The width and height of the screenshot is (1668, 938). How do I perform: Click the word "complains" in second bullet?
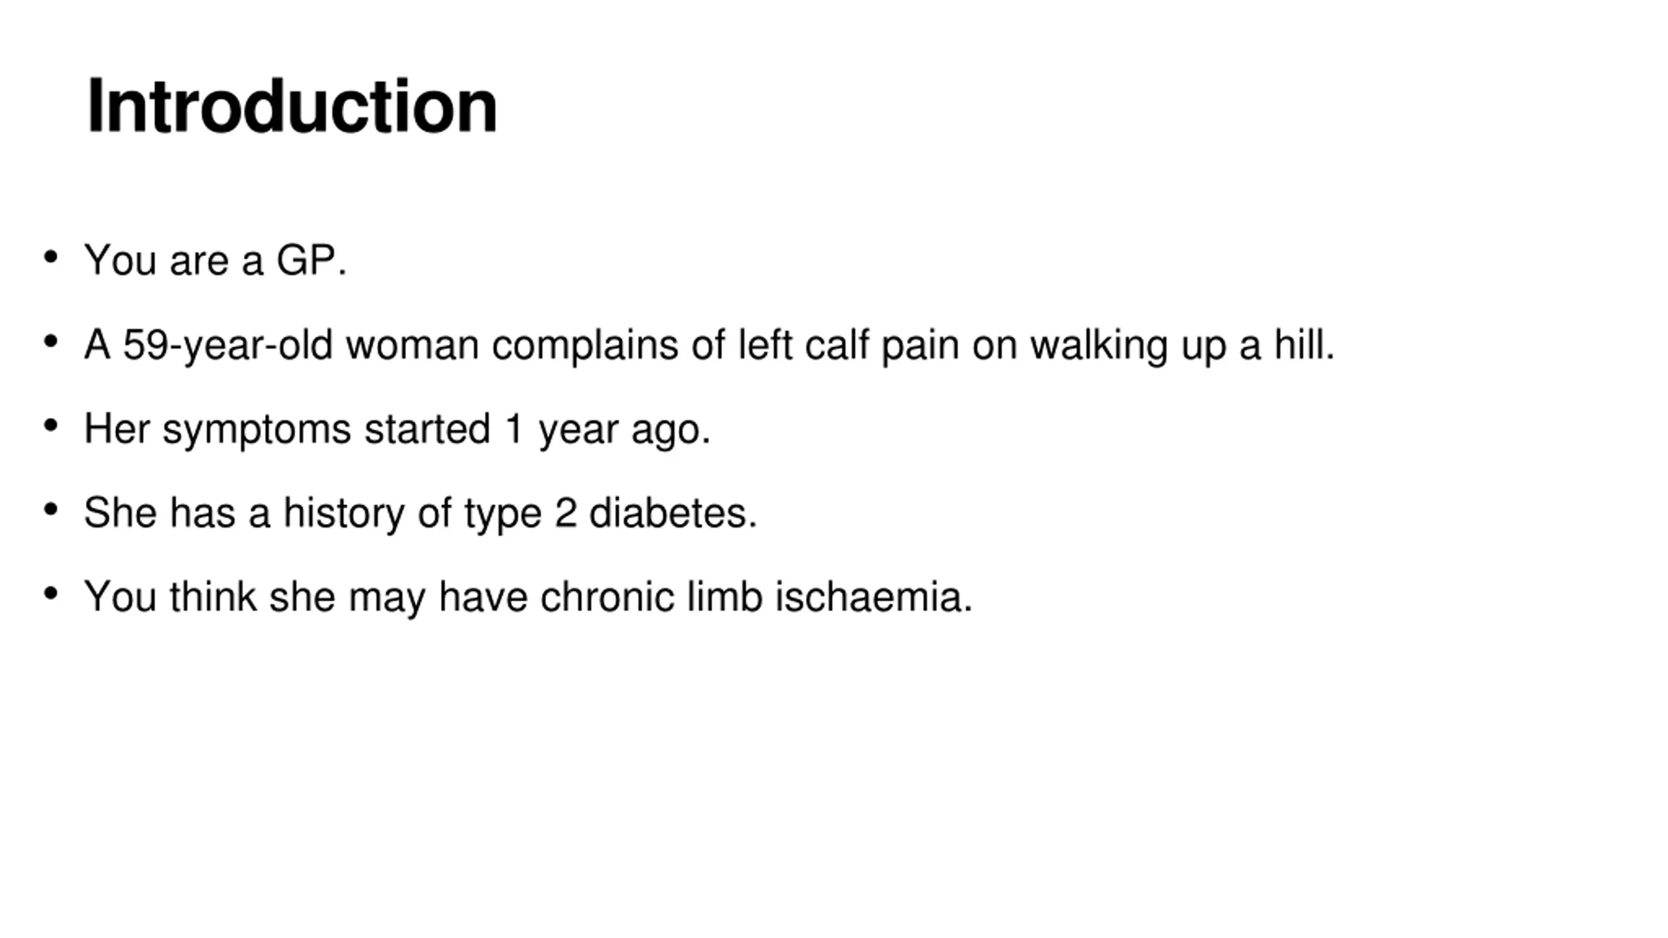584,345
